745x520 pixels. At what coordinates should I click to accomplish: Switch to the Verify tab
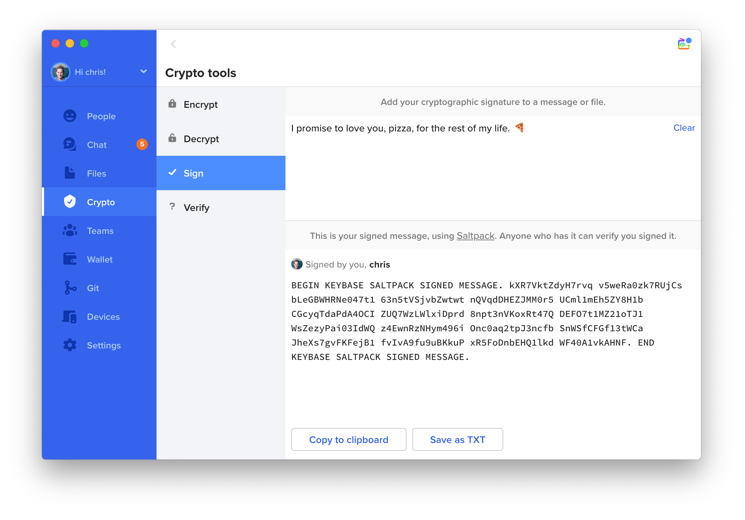click(221, 207)
